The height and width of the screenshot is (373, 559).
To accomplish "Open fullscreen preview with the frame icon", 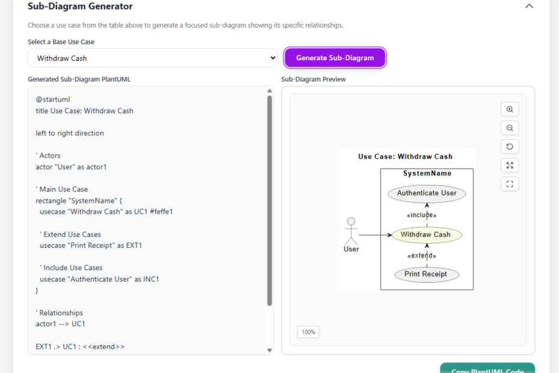I will 510,183.
